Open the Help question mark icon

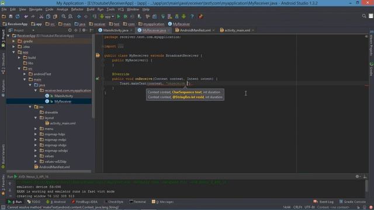click(x=192, y=16)
